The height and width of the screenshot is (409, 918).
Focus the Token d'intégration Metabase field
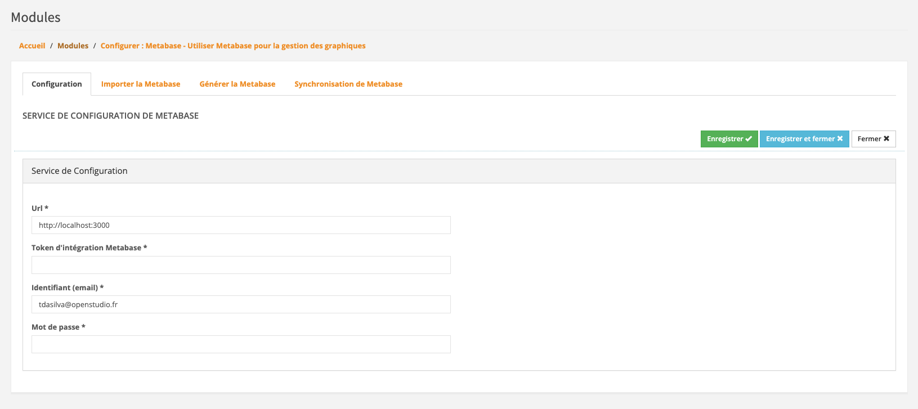pos(241,265)
